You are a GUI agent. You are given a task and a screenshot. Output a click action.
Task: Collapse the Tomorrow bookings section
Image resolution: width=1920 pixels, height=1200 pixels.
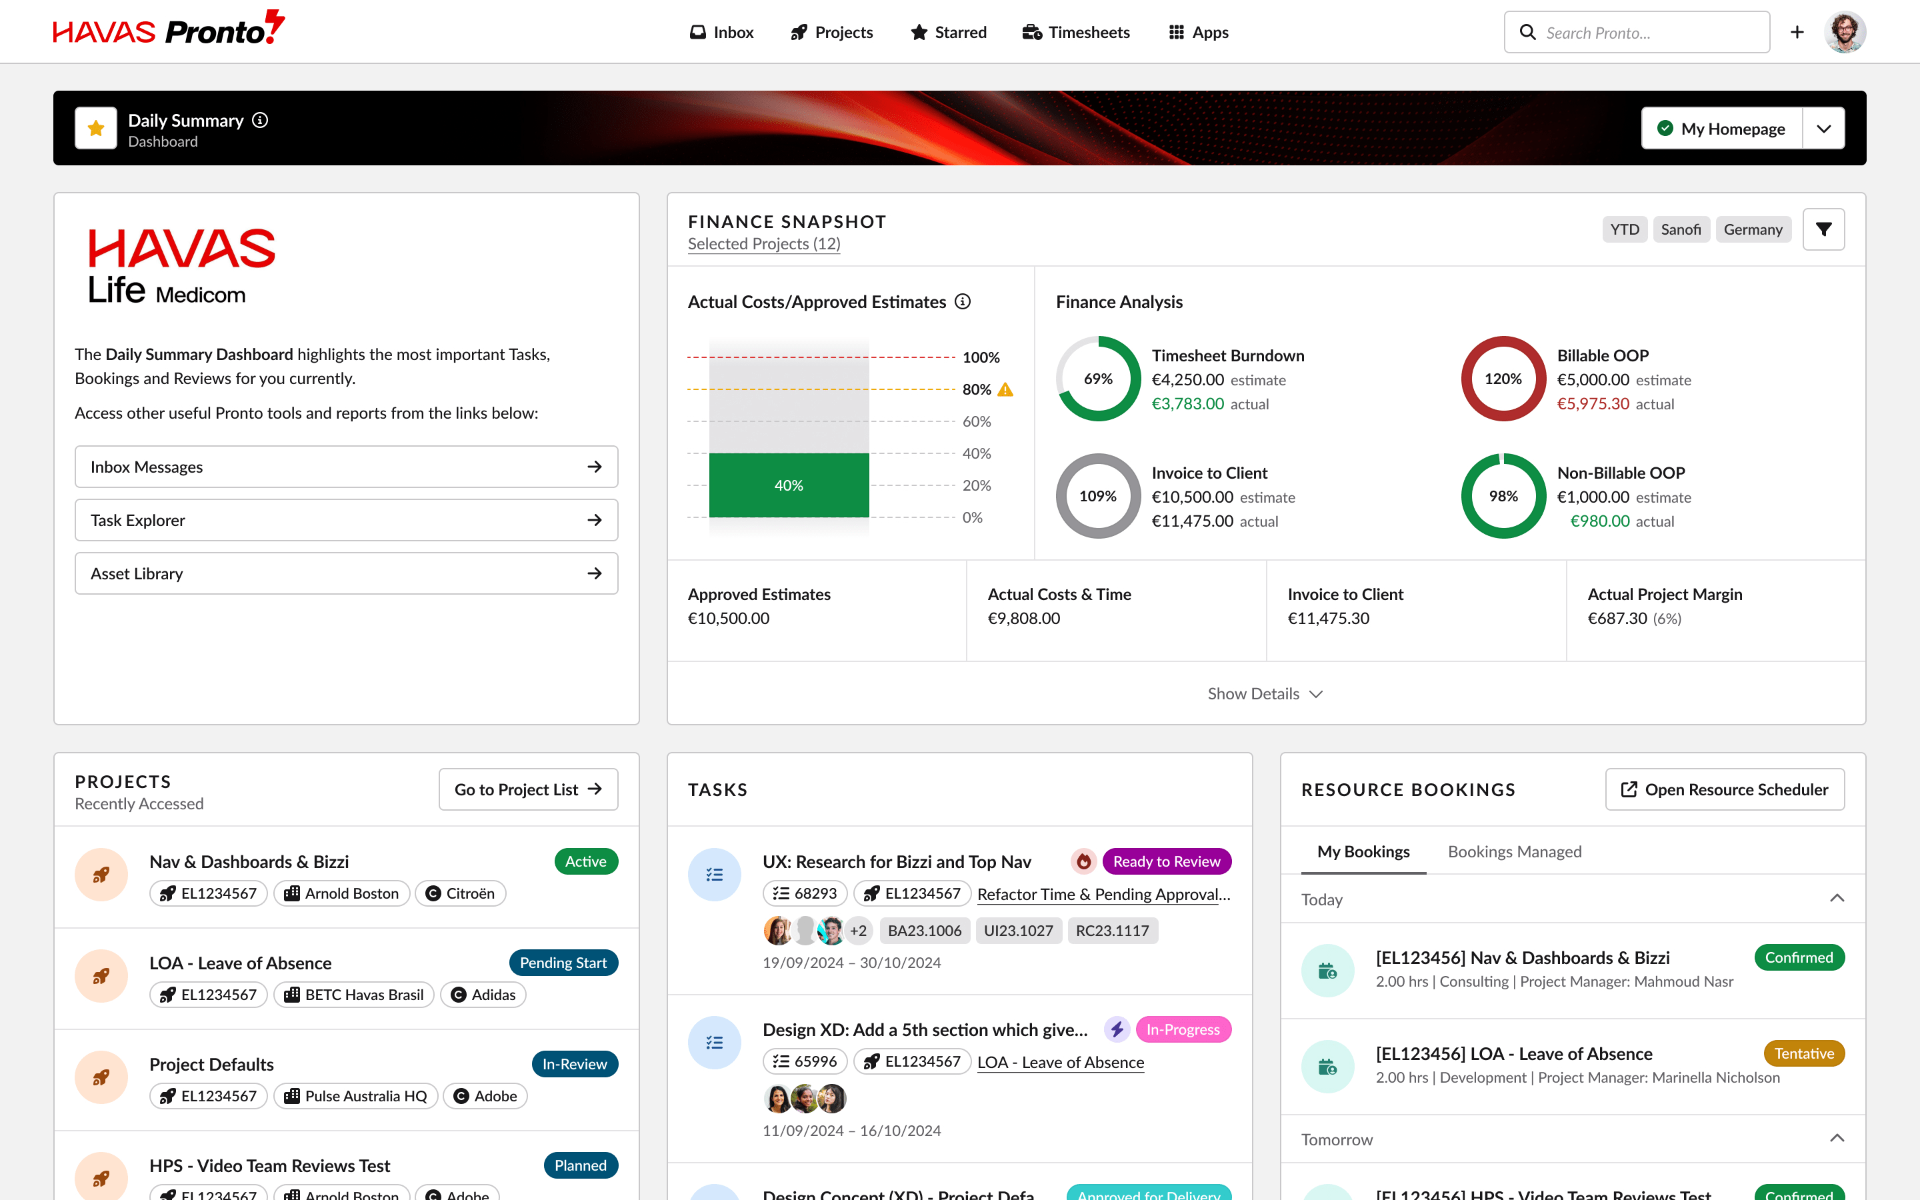tap(1837, 1138)
